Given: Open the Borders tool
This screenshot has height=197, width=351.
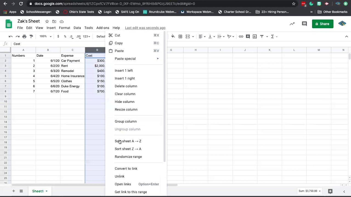Looking at the screenshot, I should (x=180, y=36).
